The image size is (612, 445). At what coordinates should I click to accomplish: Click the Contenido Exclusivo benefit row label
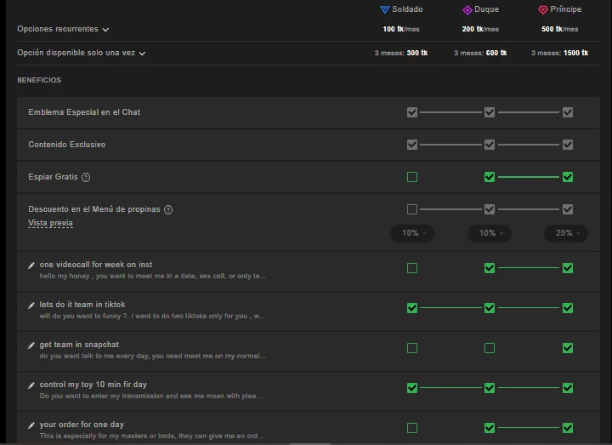pyautogui.click(x=66, y=145)
